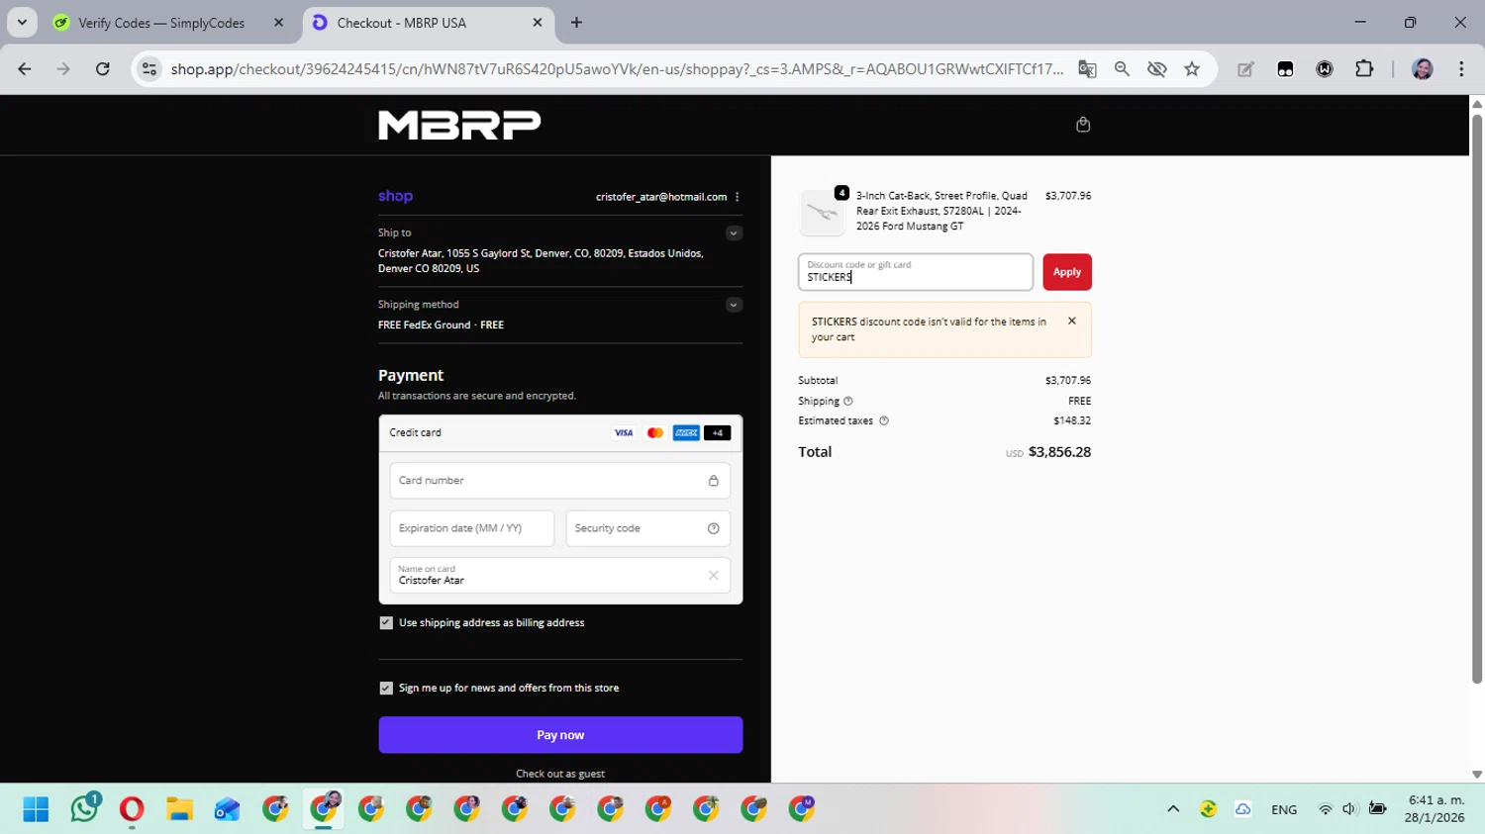The width and height of the screenshot is (1485, 834).
Task: Open the zoom magnifier icon in address bar
Action: (x=1122, y=69)
